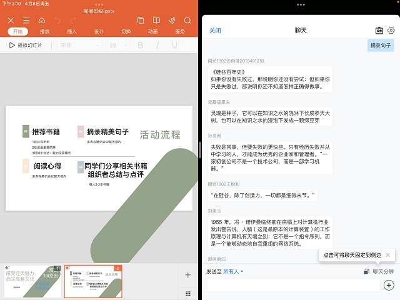The width and height of the screenshot is (400, 300).
Task: Select the 开始 tab
Action: pyautogui.click(x=18, y=31)
